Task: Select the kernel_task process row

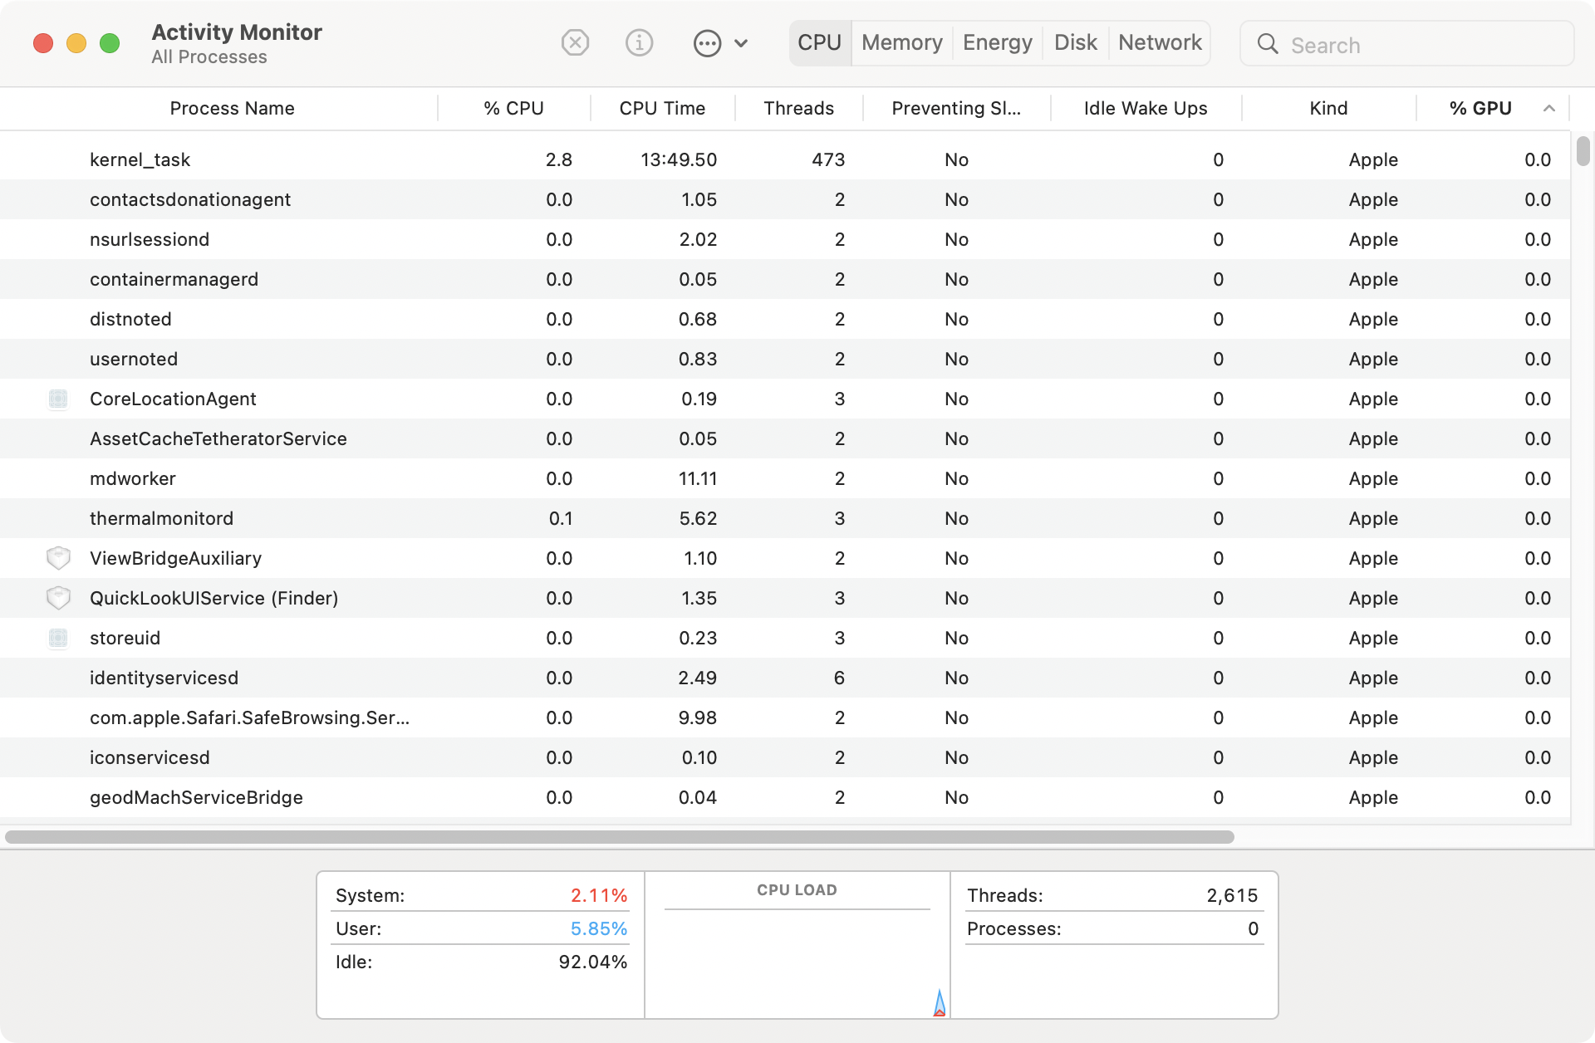Action: point(785,159)
